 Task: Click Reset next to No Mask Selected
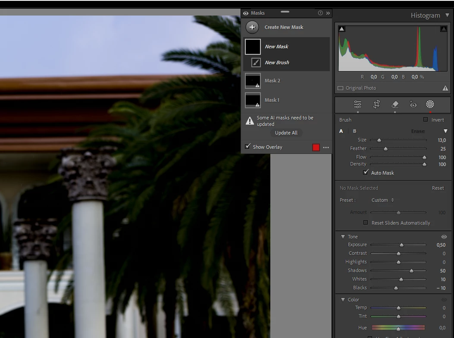point(438,188)
